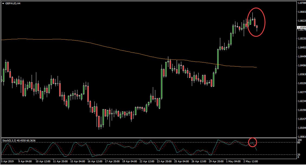Viewport: 306px width, 165px height.
Task: Click the lowest candle near price 1.8104
Action: click(x=99, y=122)
